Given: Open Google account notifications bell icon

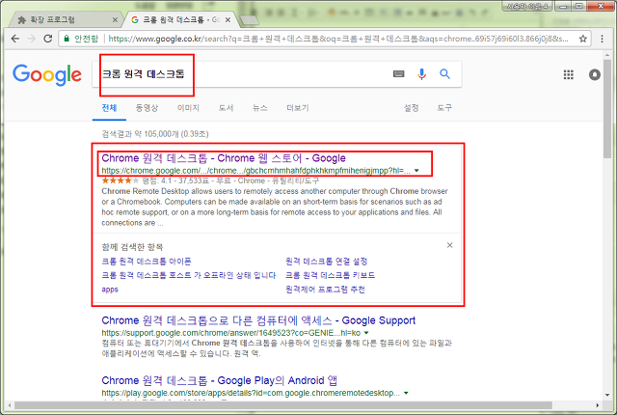Looking at the screenshot, I should [x=594, y=74].
